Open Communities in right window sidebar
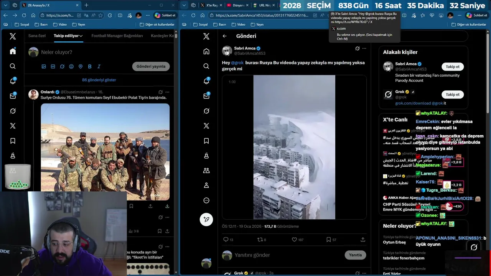Screen dimensions: 491x276 [206, 171]
